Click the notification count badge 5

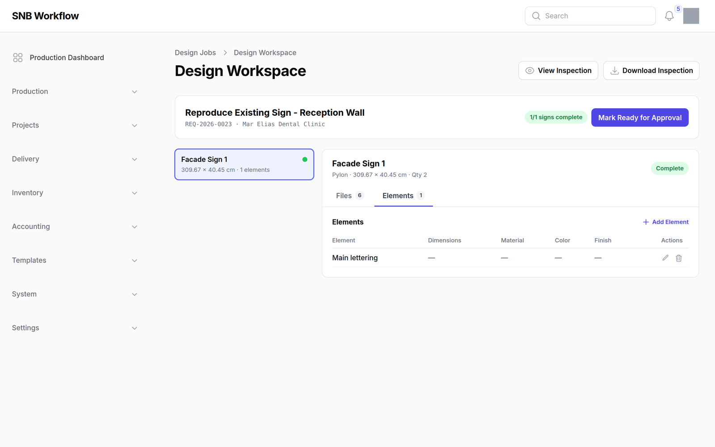[678, 9]
